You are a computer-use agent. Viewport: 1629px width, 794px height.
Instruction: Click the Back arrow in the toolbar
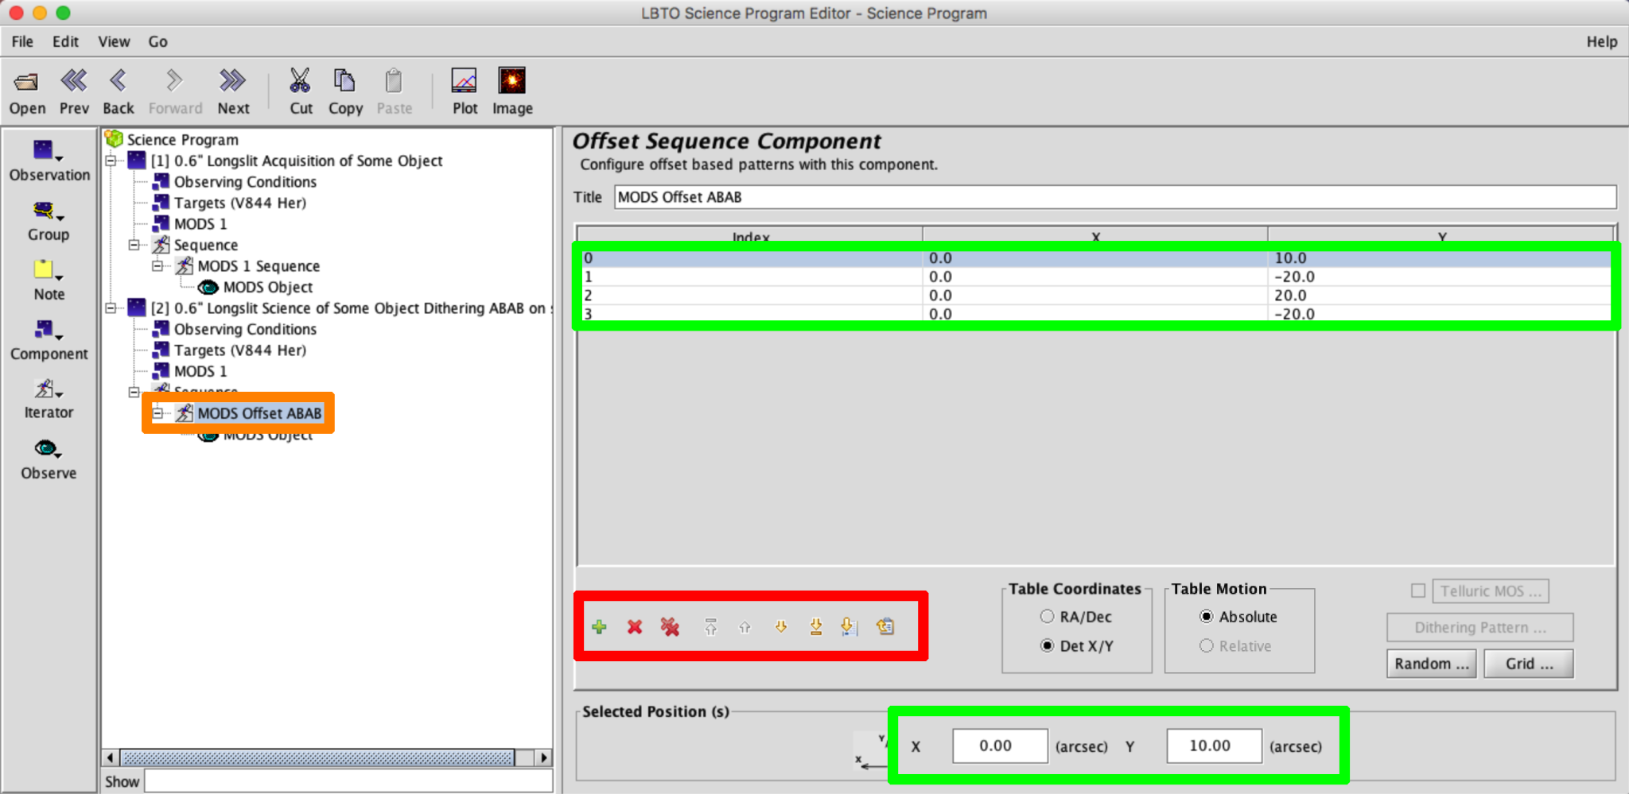(x=118, y=81)
